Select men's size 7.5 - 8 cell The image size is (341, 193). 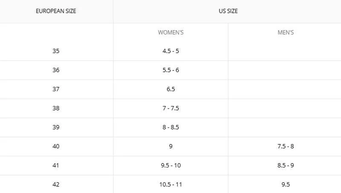click(x=286, y=146)
